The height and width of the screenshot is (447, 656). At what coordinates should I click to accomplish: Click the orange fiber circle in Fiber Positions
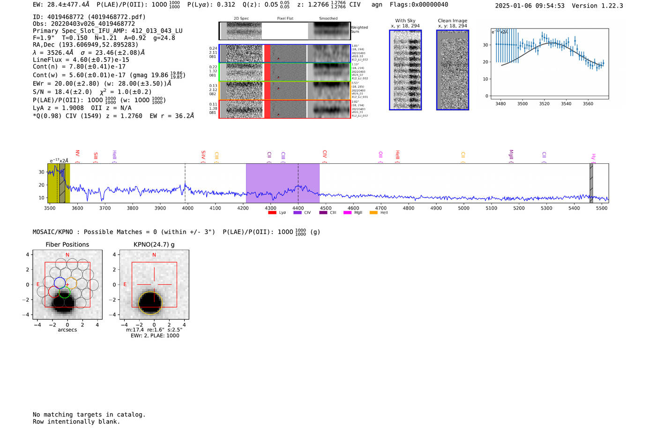[71, 283]
